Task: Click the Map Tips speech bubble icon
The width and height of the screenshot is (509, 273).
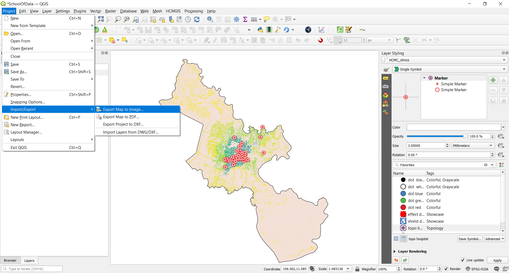Action: [267, 19]
